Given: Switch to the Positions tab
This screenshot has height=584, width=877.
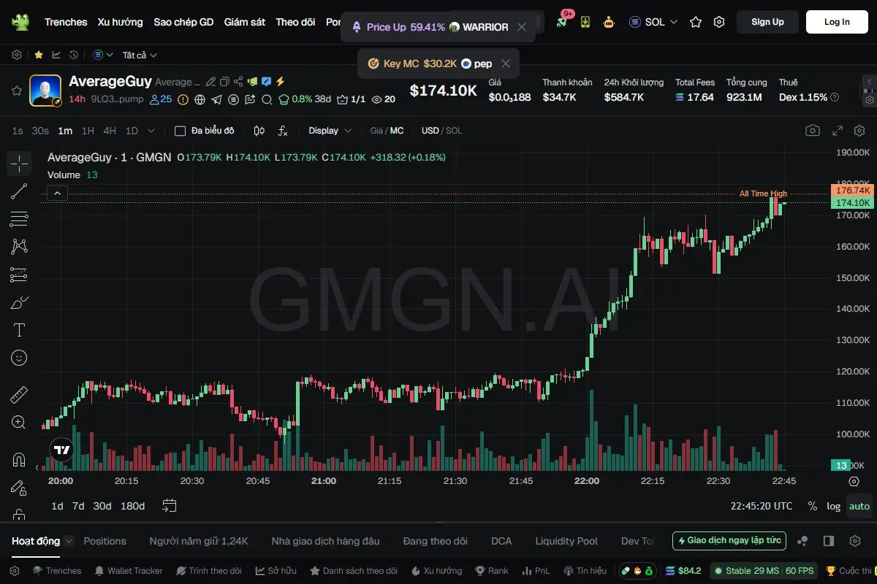Looking at the screenshot, I should [105, 541].
